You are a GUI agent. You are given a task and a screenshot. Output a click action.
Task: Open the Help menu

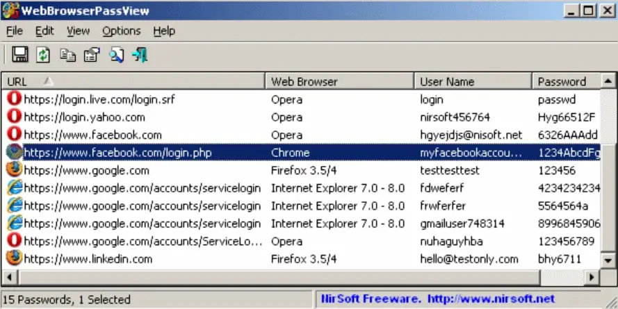click(164, 31)
